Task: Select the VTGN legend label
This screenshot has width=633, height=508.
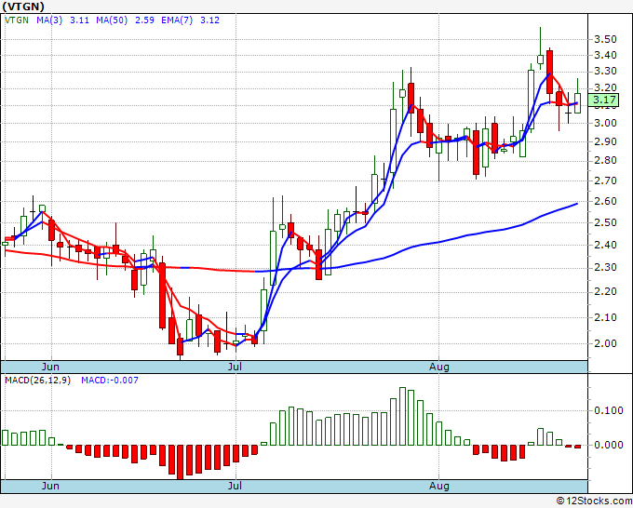Action: pos(17,20)
